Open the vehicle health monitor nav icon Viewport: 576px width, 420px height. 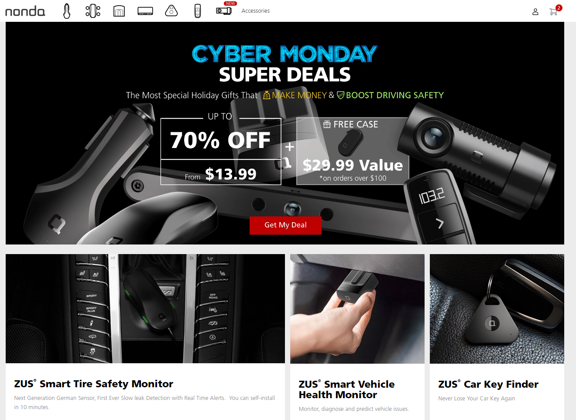point(119,11)
